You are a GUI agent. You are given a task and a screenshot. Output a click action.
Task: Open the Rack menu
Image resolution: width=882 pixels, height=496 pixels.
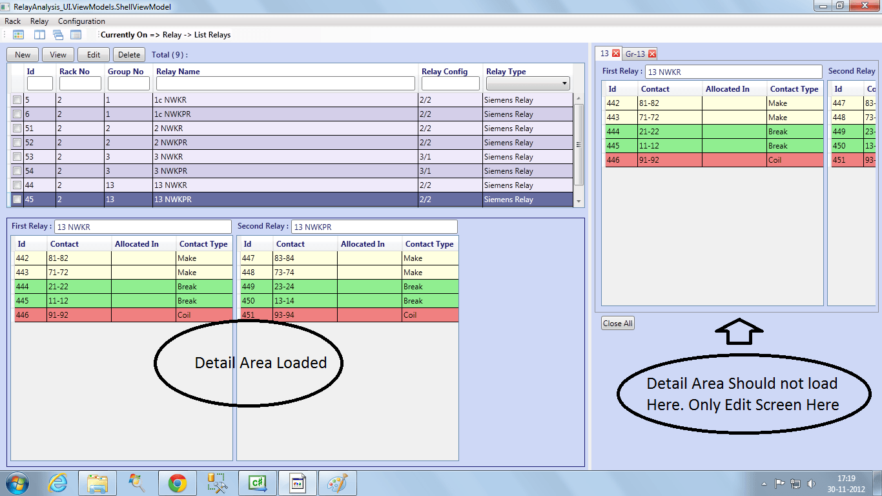pos(12,21)
